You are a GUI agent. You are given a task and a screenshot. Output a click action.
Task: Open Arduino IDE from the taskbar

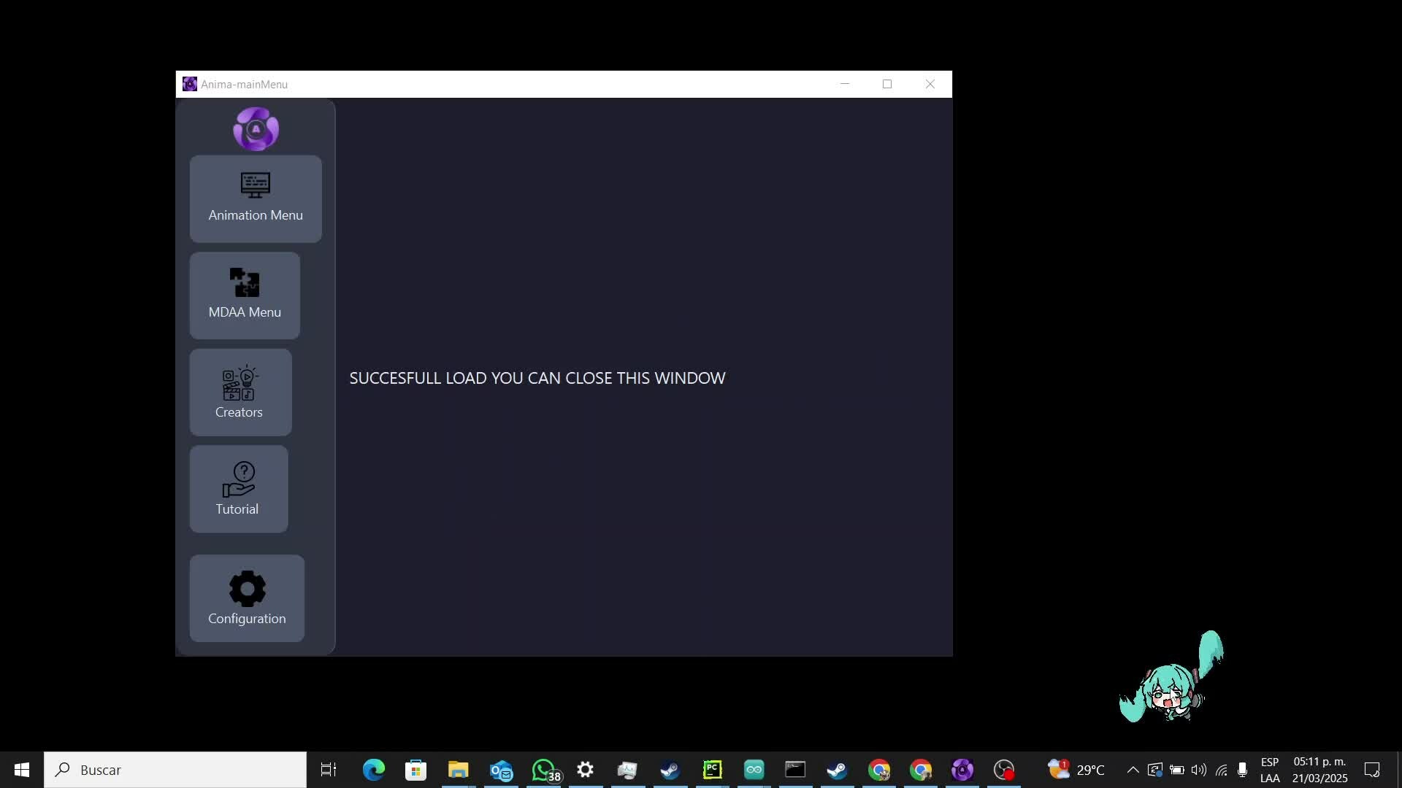[x=754, y=770]
